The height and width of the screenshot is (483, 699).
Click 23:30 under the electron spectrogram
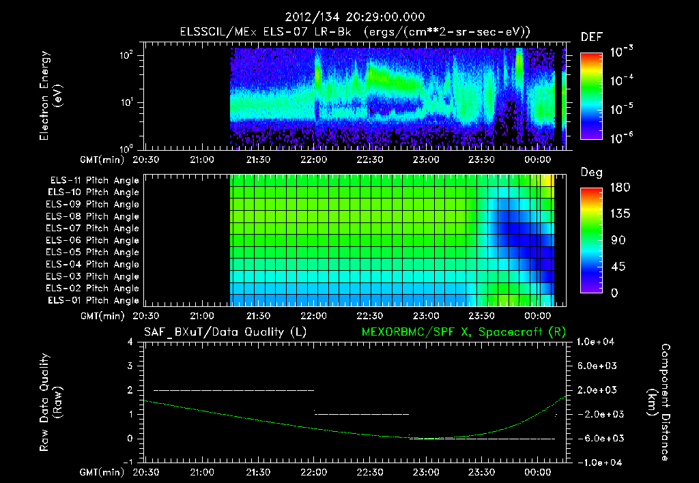(481, 160)
